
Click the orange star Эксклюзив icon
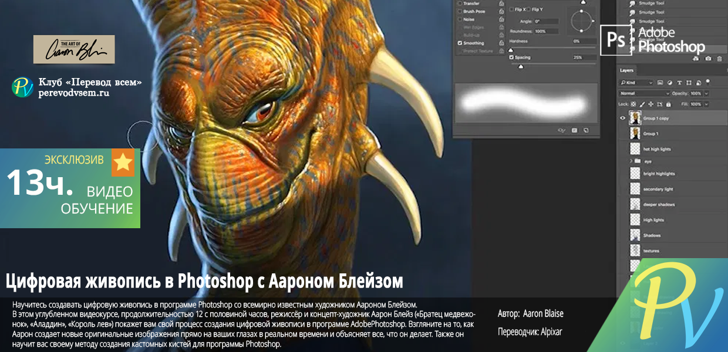(123, 163)
